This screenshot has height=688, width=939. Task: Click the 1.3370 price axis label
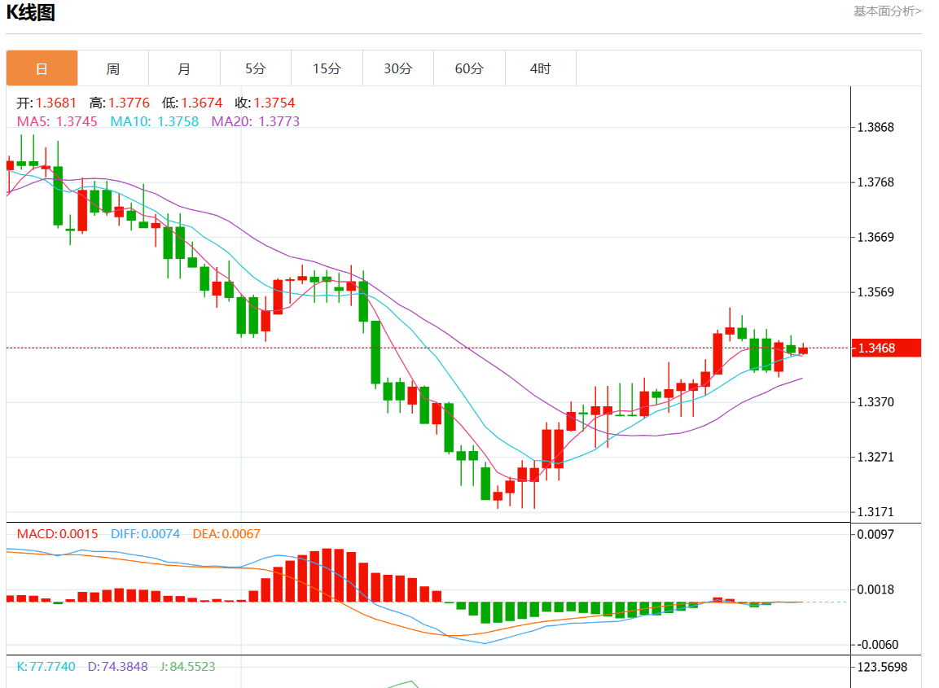(x=875, y=401)
